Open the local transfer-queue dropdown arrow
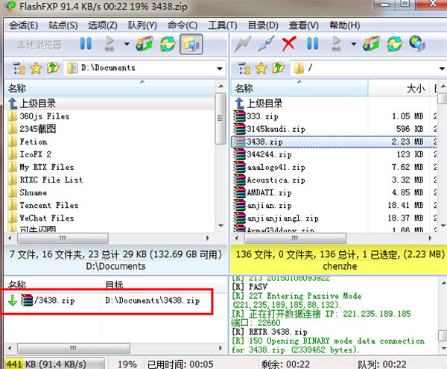This screenshot has height=369, width=447. pos(127,44)
